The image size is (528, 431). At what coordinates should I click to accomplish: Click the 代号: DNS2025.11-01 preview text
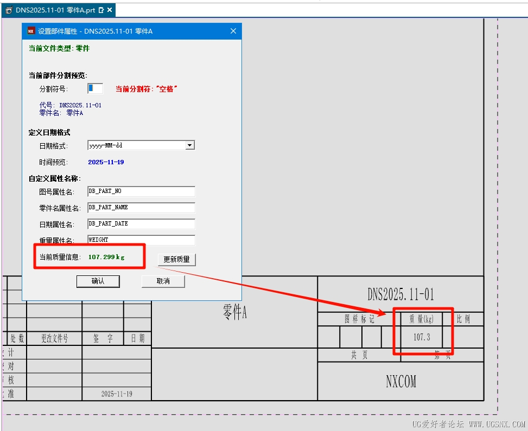click(71, 105)
